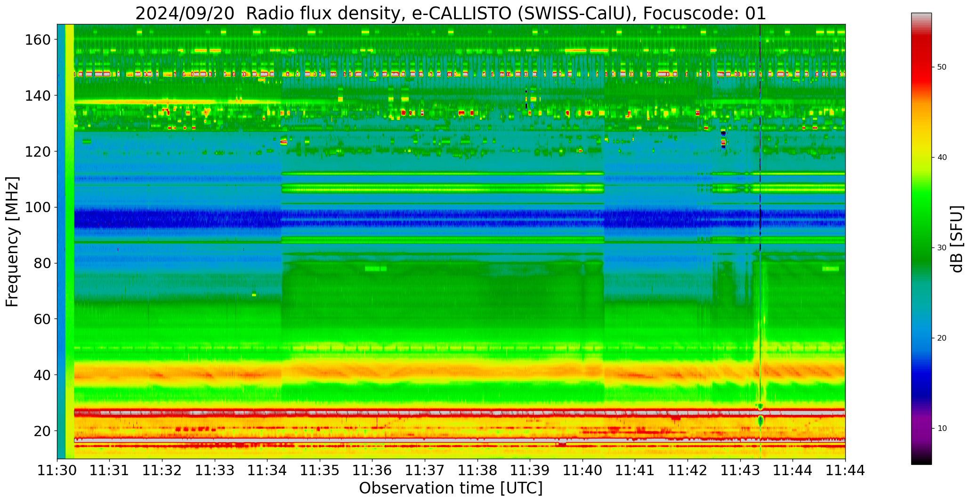Click the 11:35 time tick label

pyautogui.click(x=320, y=470)
